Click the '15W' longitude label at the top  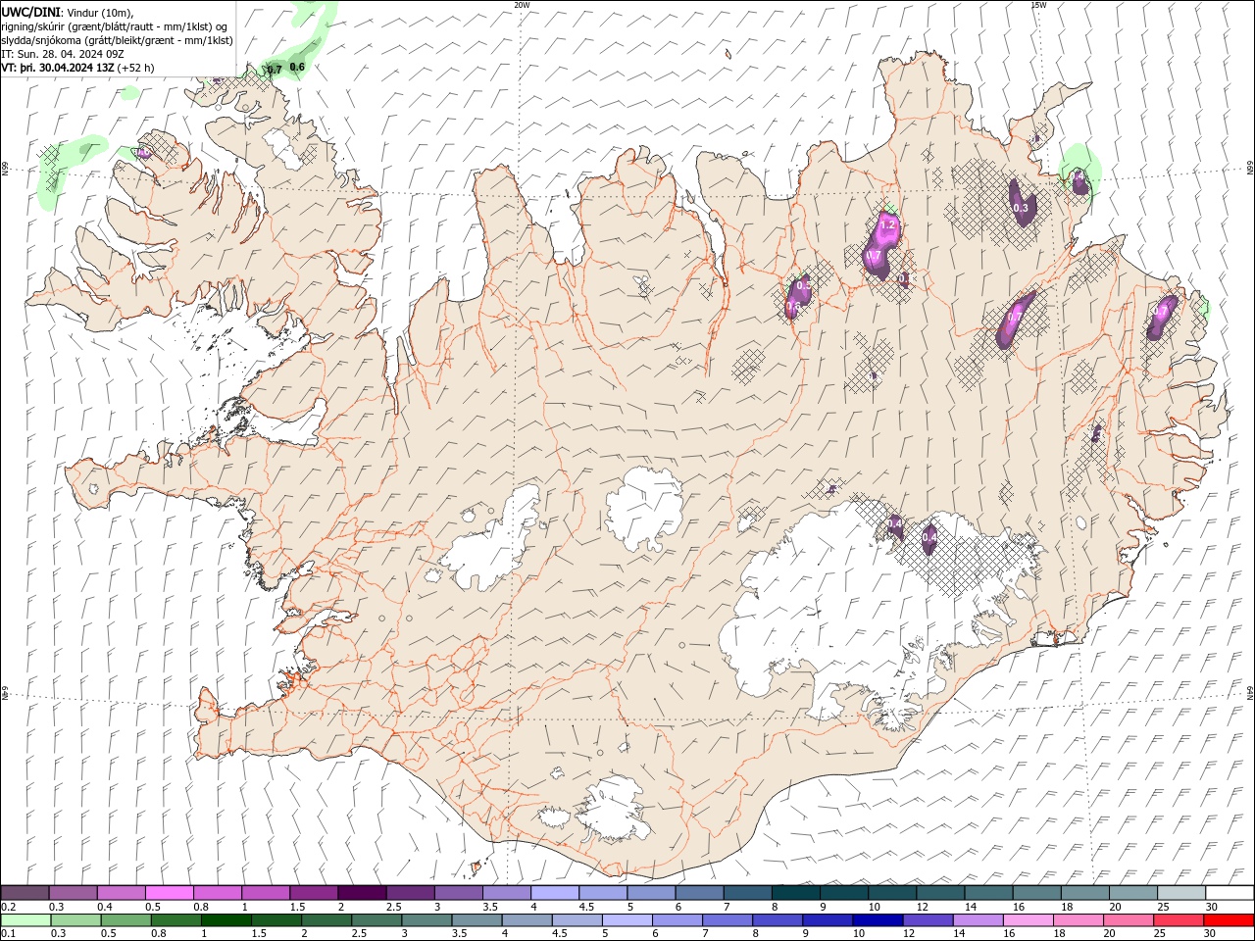[x=1038, y=5]
